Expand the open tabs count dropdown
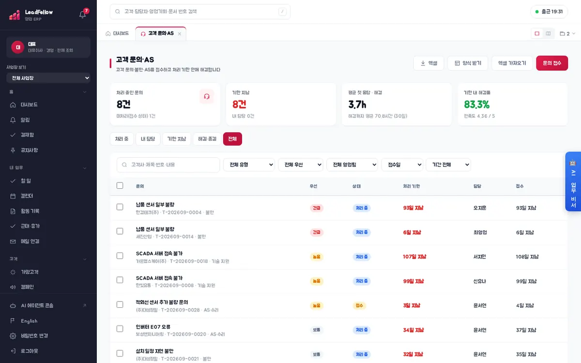 [567, 34]
